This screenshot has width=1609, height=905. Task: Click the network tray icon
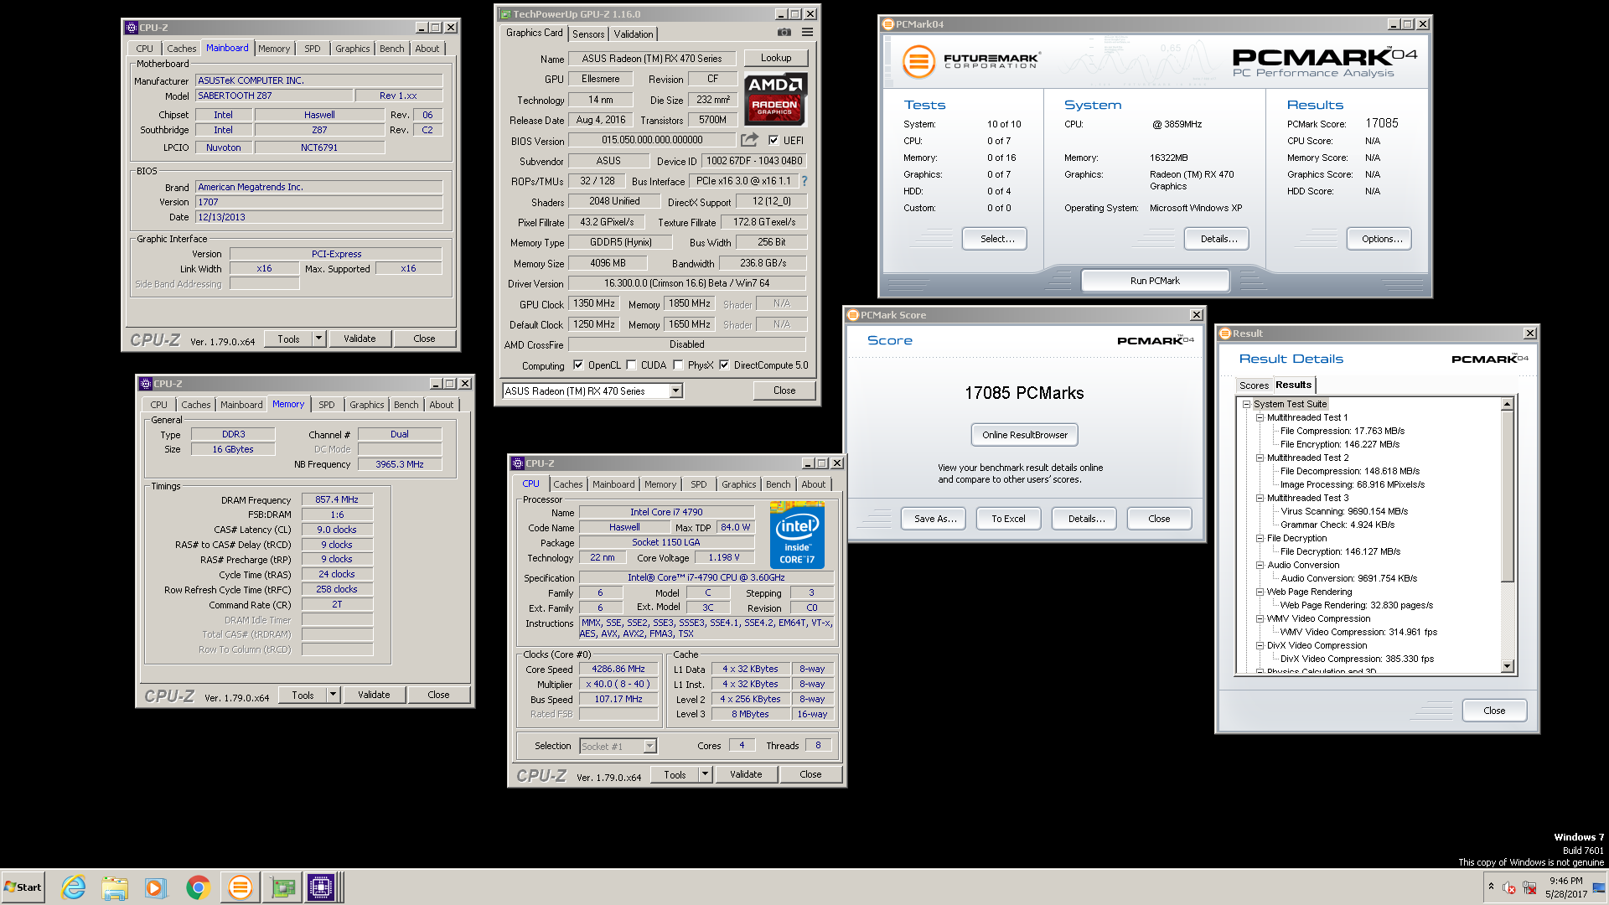[x=1529, y=887]
